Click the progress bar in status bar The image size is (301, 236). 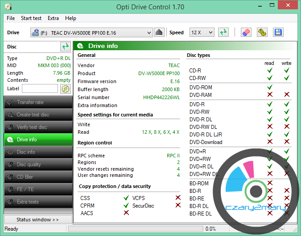coord(134,229)
